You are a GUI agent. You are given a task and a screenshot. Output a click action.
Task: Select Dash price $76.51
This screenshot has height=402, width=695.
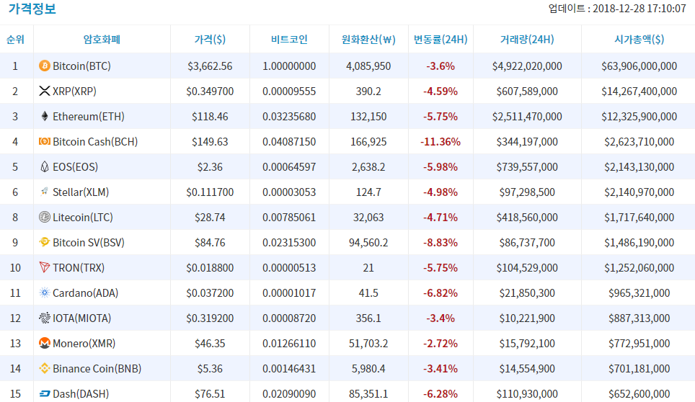coord(210,394)
